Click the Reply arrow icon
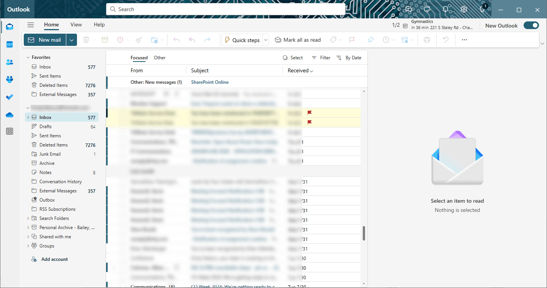Viewport: 547px width, 288px height. tap(176, 40)
